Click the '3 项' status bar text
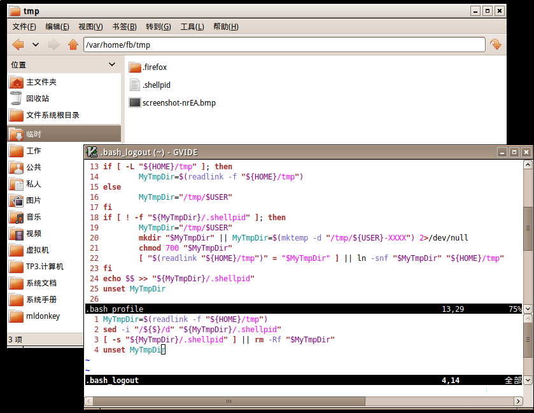 [x=15, y=339]
